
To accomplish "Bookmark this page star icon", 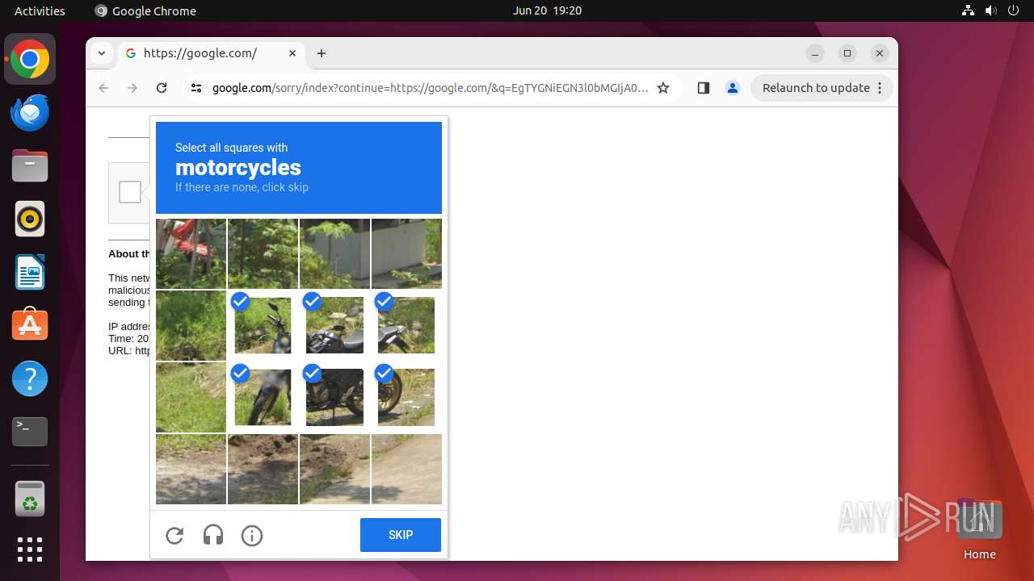I will (663, 88).
